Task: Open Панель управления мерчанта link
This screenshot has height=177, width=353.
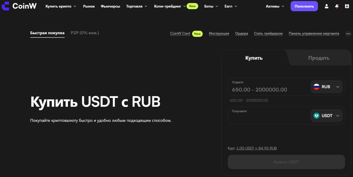Action: [314, 33]
